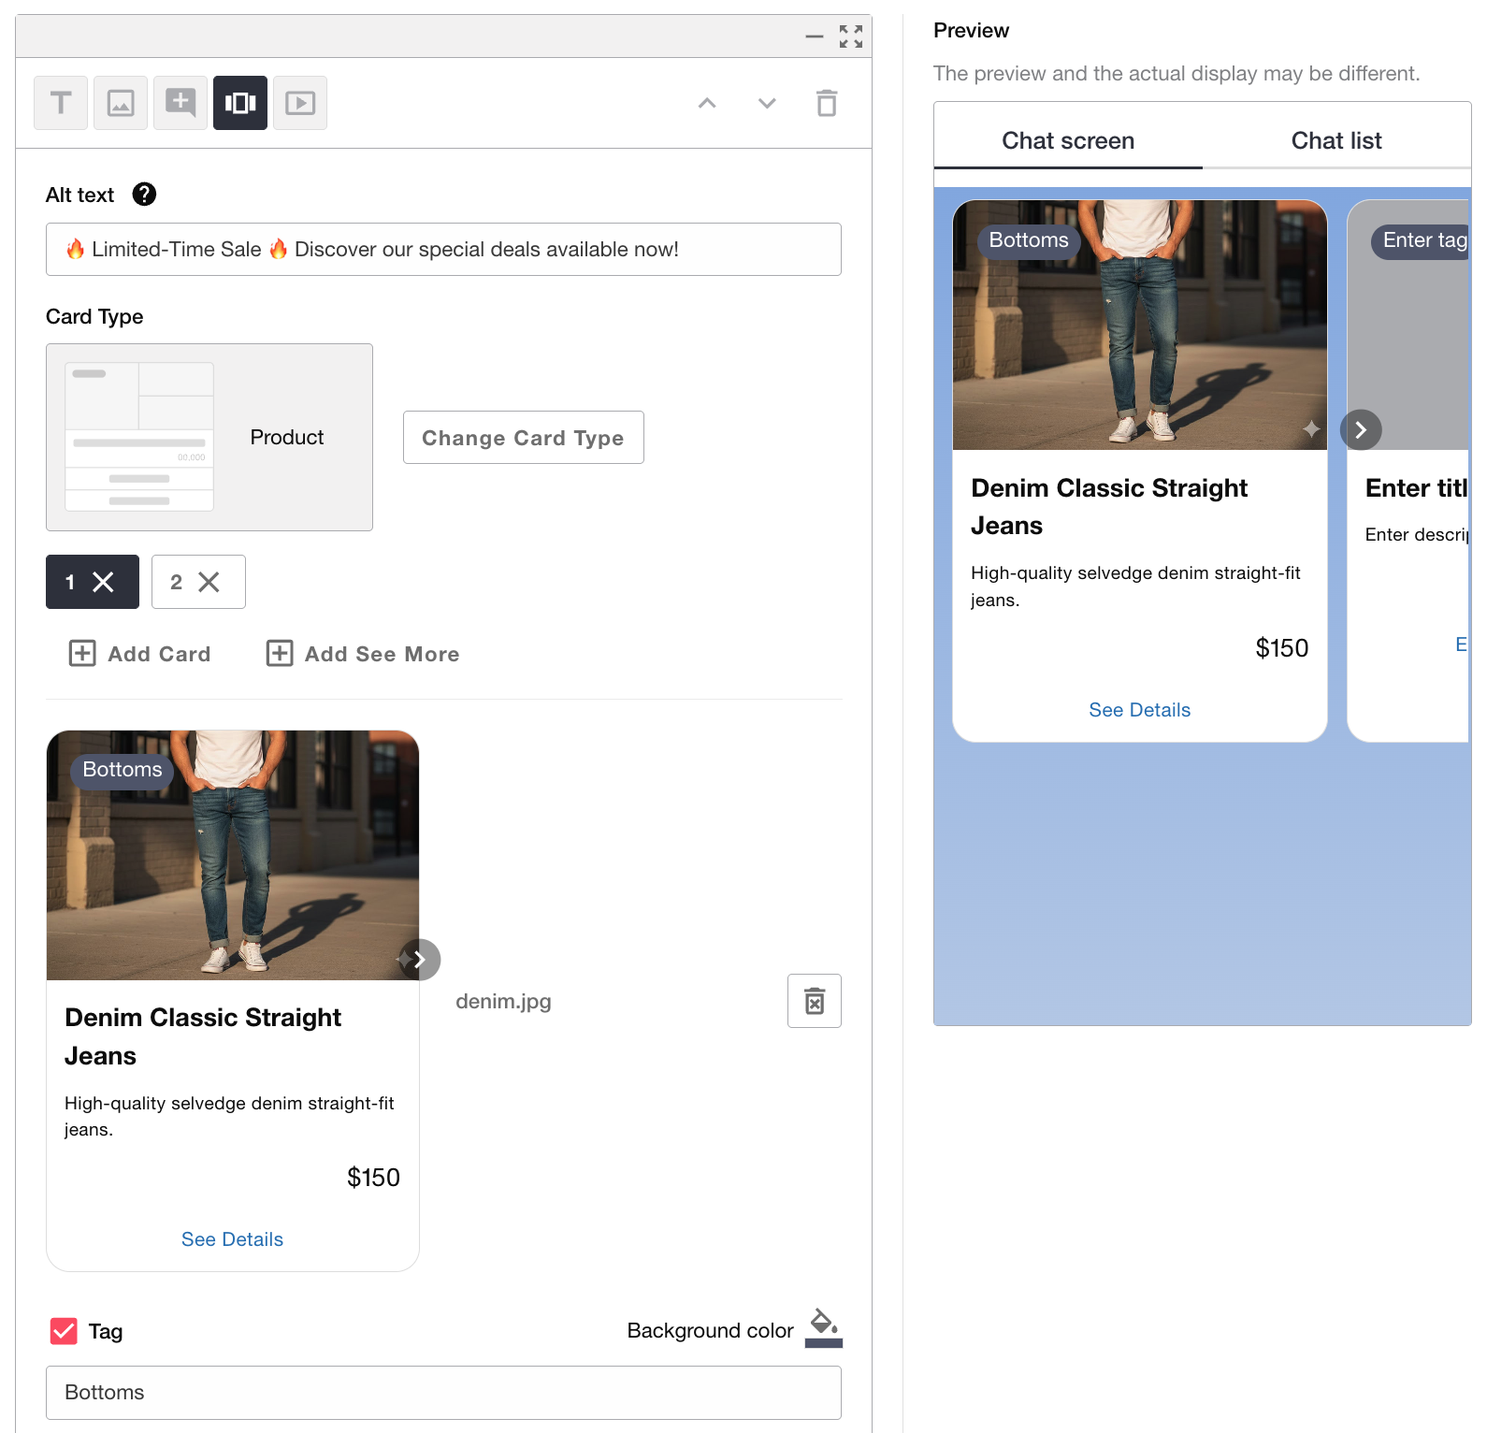
Task: Select the Text message type icon
Action: click(x=61, y=103)
